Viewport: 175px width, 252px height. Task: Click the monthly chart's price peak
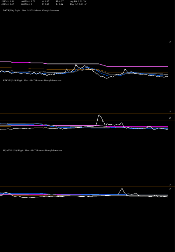pyautogui.click(x=122, y=189)
